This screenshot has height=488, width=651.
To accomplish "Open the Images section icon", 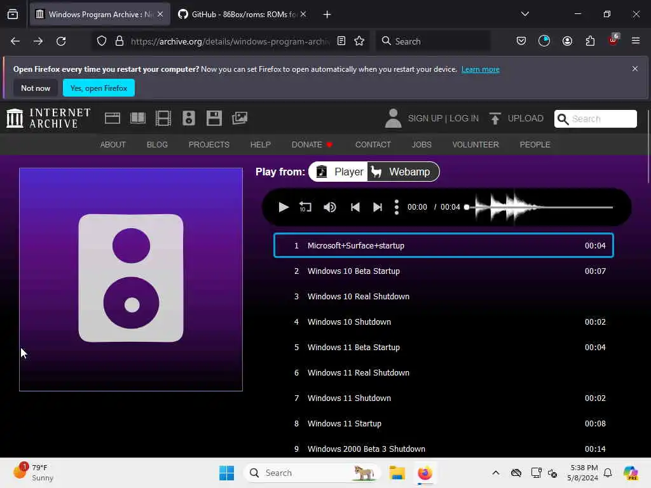I will pyautogui.click(x=240, y=119).
